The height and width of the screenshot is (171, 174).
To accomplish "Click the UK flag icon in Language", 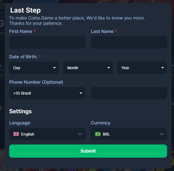I will 16,134.
